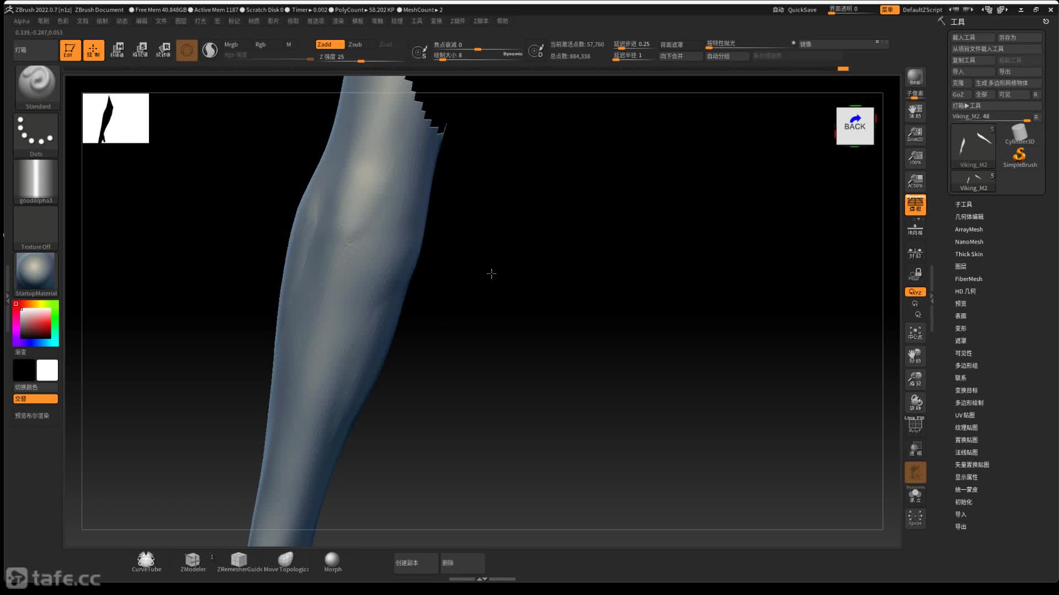Select the Scale gizmo S button
Image resolution: width=1059 pixels, height=595 pixels.
(140, 50)
